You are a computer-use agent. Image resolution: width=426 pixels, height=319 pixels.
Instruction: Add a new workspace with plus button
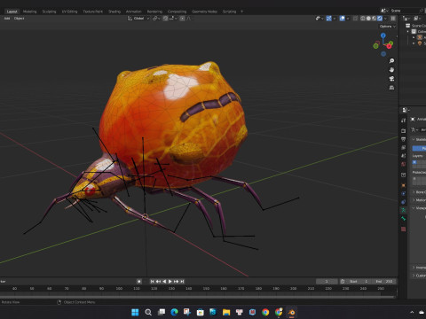(241, 12)
